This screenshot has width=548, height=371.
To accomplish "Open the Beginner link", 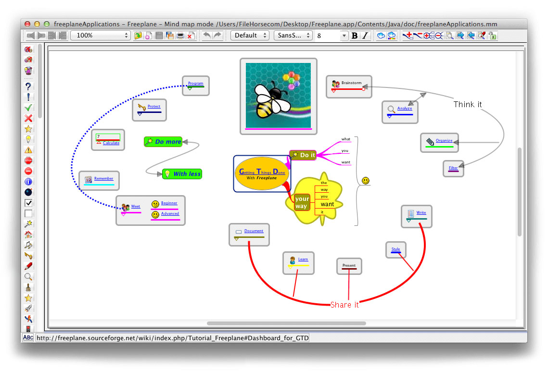I will [169, 203].
